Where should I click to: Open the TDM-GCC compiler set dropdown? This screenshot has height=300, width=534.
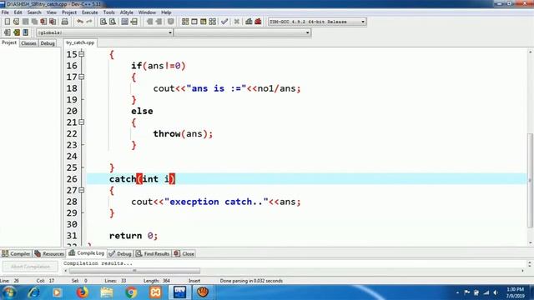coord(363,22)
